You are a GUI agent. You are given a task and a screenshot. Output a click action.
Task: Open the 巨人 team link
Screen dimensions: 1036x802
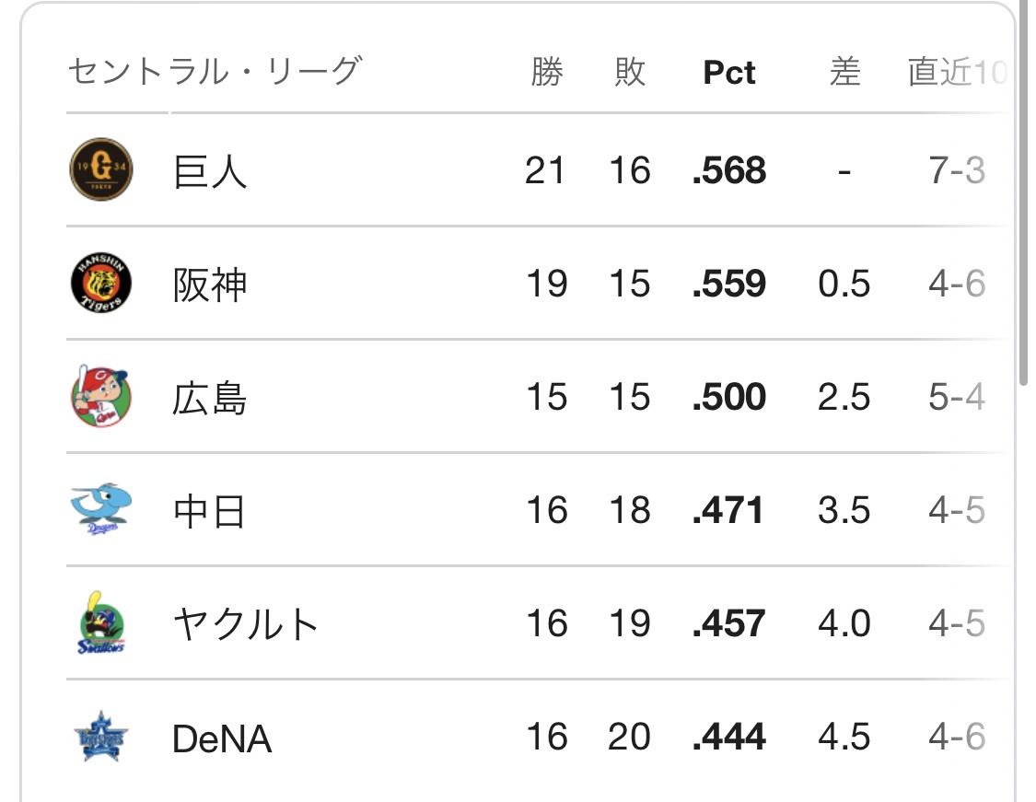(210, 171)
